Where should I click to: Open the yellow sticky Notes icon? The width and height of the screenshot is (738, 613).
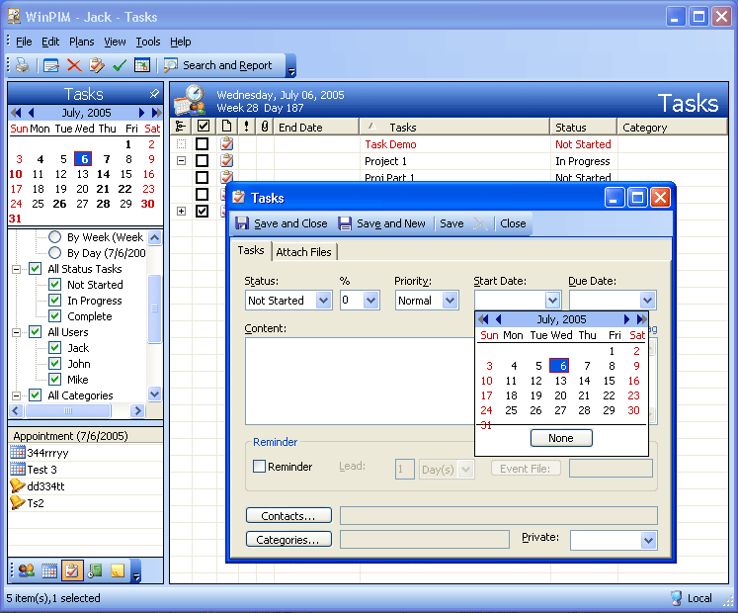click(x=118, y=570)
